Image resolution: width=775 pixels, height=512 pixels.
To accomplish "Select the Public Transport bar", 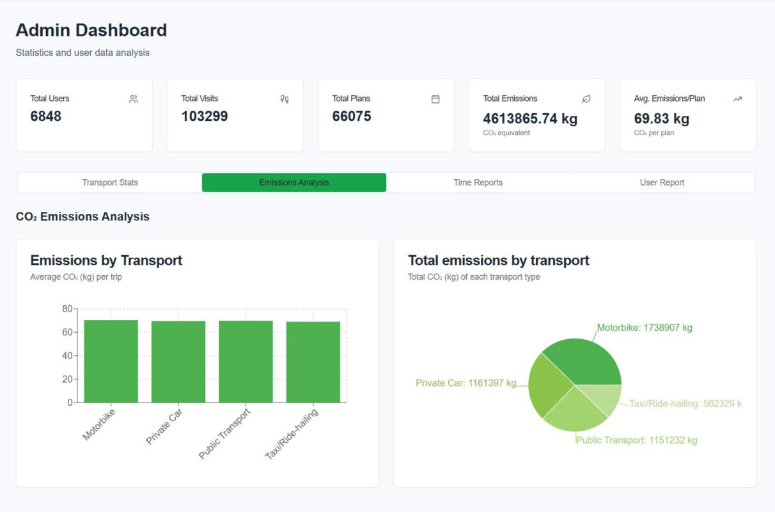I will [x=246, y=362].
